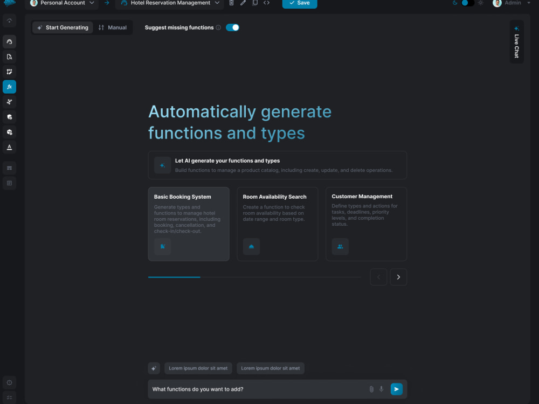539x404 pixels.
Task: Click the people icon in Customer Management card
Action: pos(340,246)
